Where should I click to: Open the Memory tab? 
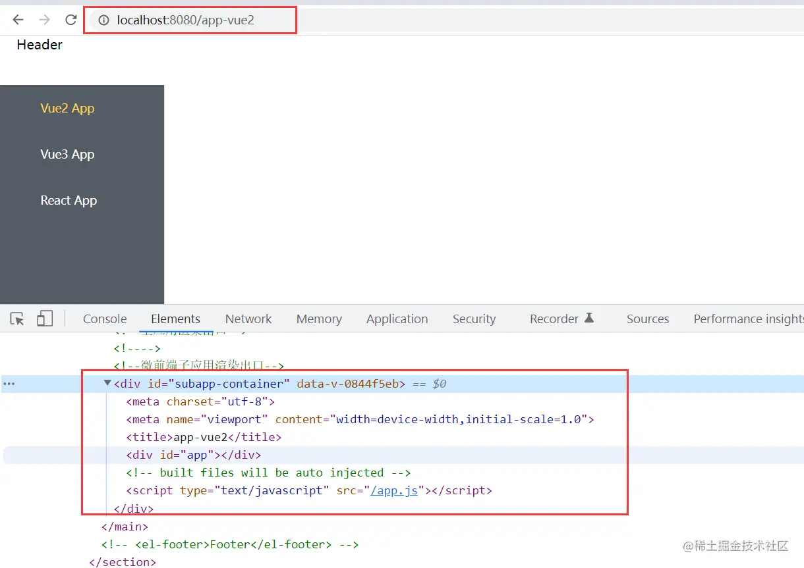(319, 319)
